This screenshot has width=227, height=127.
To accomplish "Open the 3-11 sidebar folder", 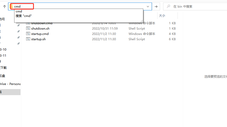I will click(x=3, y=56).
